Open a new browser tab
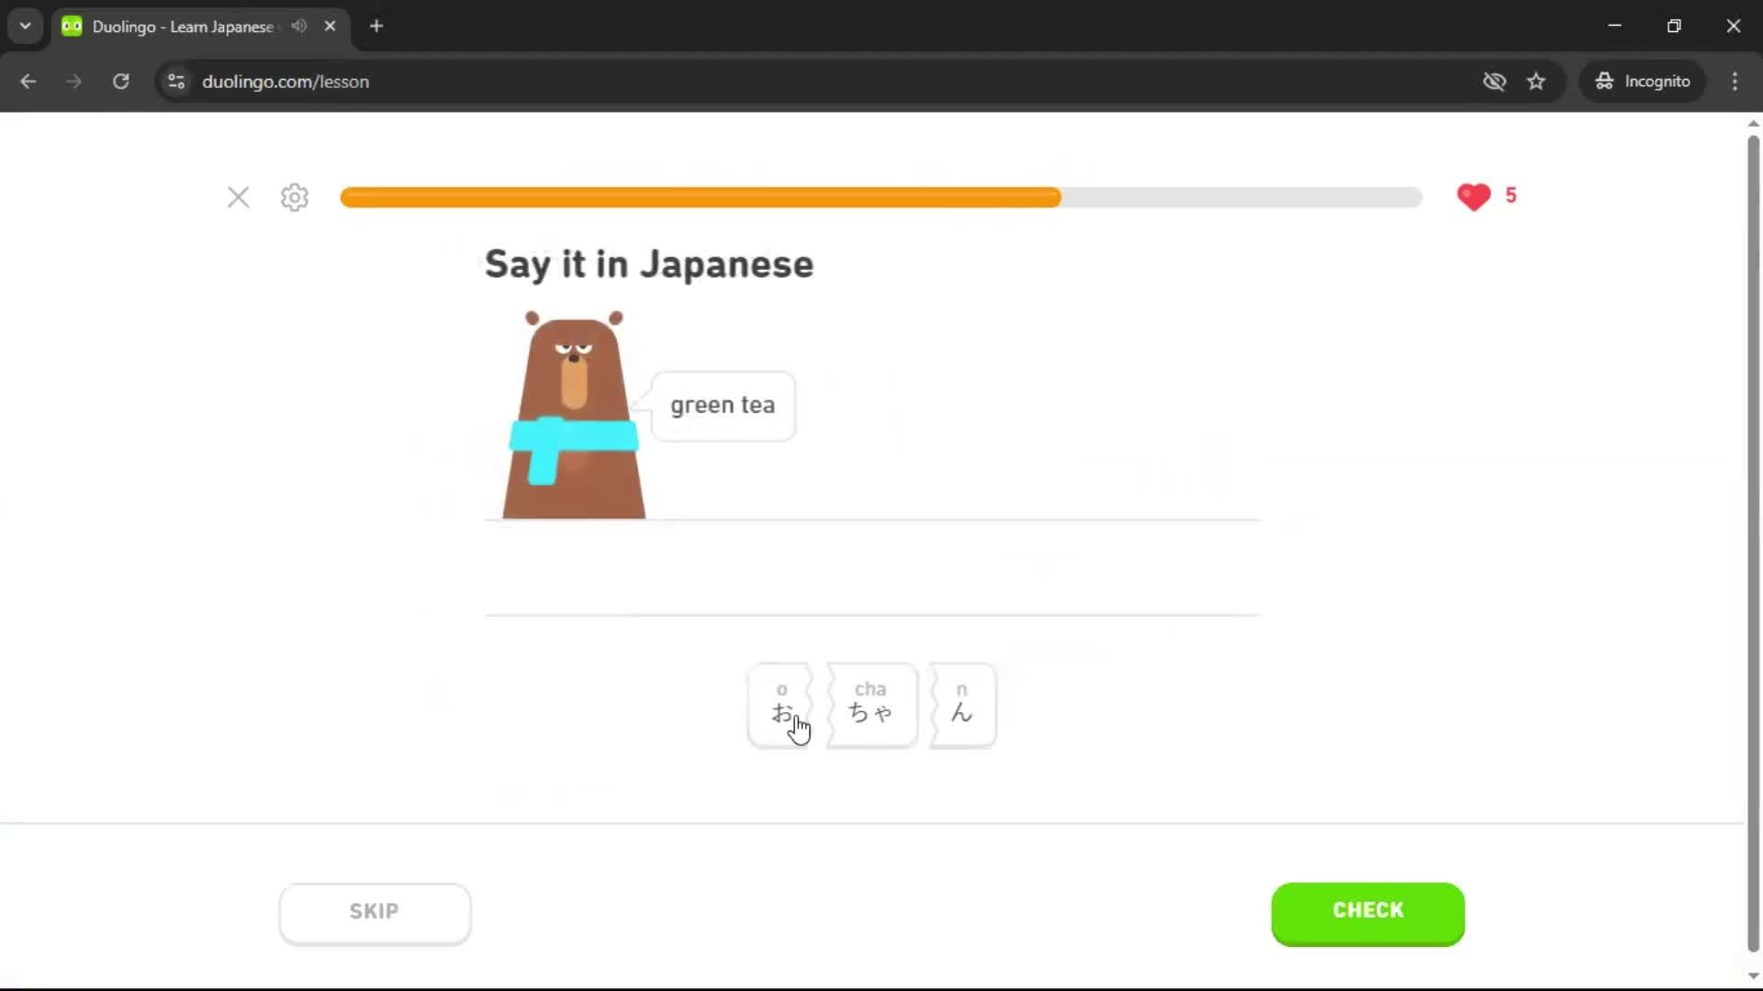The width and height of the screenshot is (1763, 991). point(376,26)
